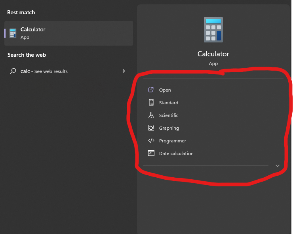Click the Programmer code brackets icon
The width and height of the screenshot is (293, 234).
(151, 140)
